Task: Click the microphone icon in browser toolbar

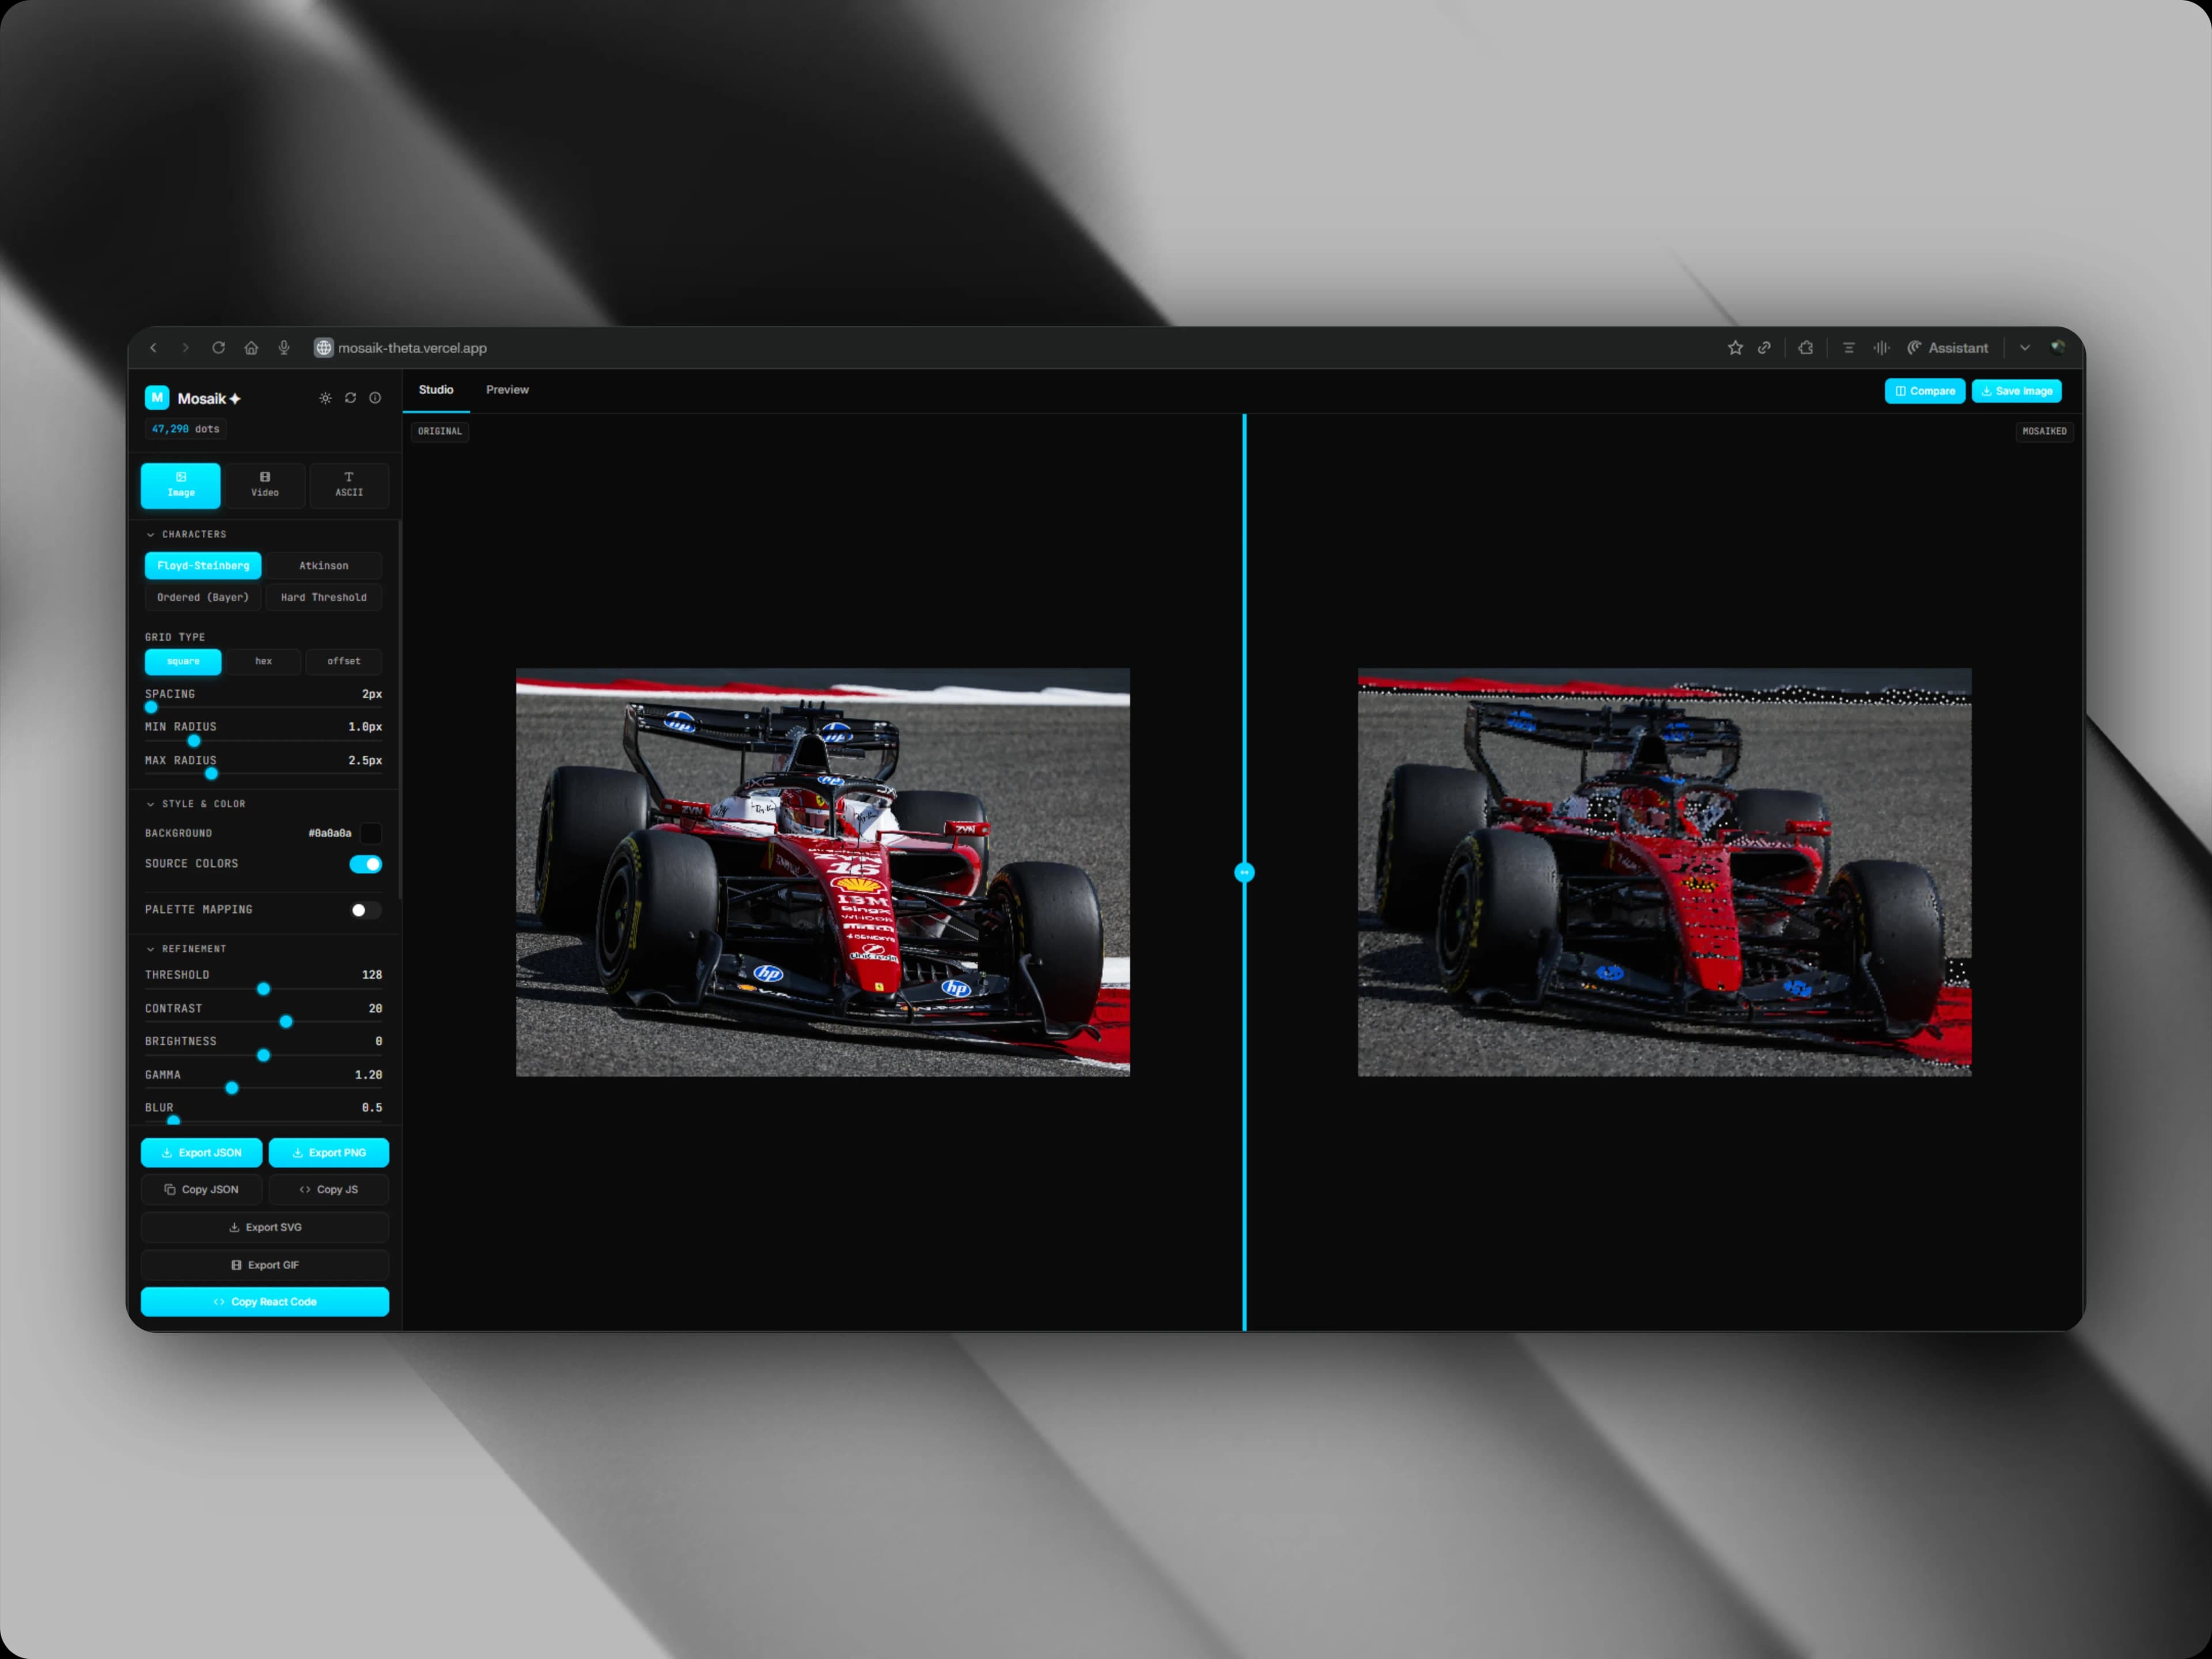Action: pos(284,348)
